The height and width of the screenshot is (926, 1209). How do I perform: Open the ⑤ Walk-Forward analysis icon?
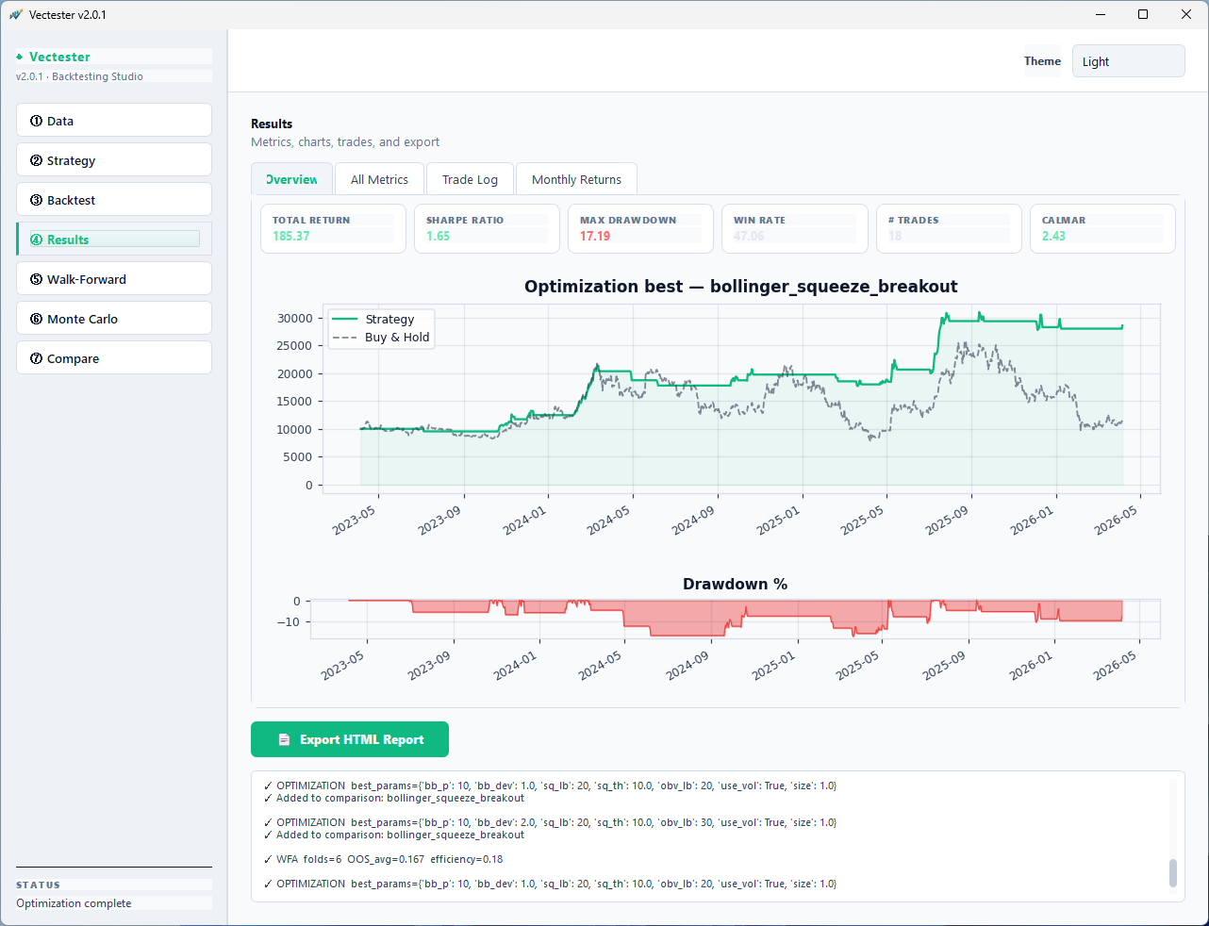click(38, 278)
